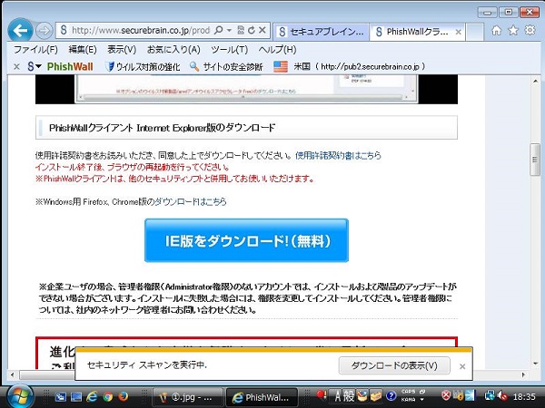
Task: Open the Firefox, Chrome版 ダウンロードはこちら link
Action: [190, 201]
